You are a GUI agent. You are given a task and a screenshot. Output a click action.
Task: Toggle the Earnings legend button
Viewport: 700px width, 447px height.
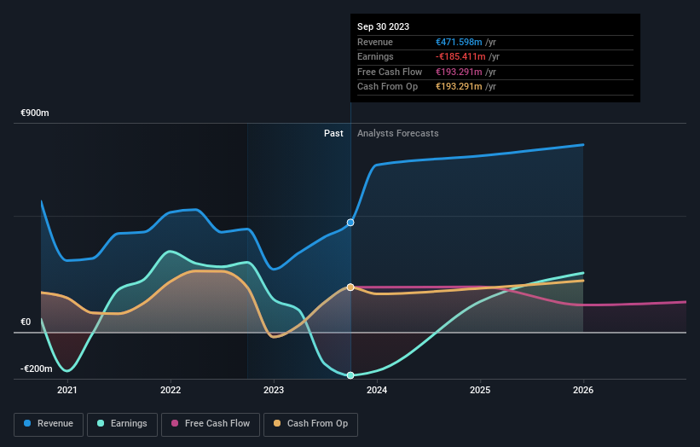(122, 424)
